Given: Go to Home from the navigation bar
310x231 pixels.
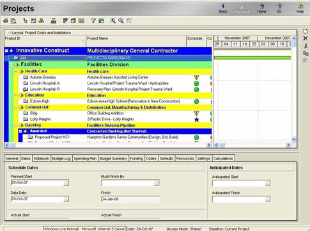Looking at the screenshot, I should coord(261,8).
